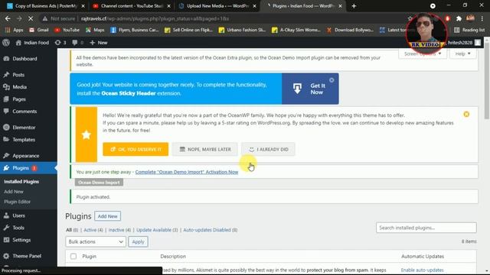The image size is (490, 275).
Task: Filter plugins by Inactive
Action: point(119,230)
